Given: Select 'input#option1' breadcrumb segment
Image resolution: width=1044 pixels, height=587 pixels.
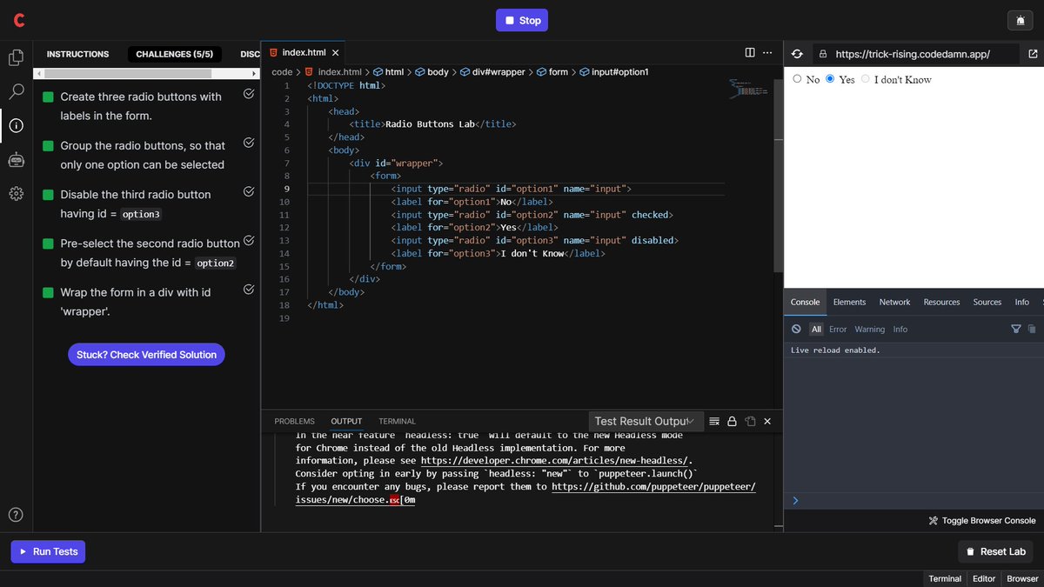Looking at the screenshot, I should pyautogui.click(x=613, y=72).
